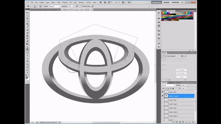The width and height of the screenshot is (221, 124).
Task: Open the brush preset picker arrow
Action: point(37,7)
